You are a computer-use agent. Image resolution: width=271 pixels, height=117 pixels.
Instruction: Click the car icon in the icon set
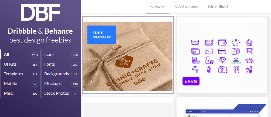[249, 60]
